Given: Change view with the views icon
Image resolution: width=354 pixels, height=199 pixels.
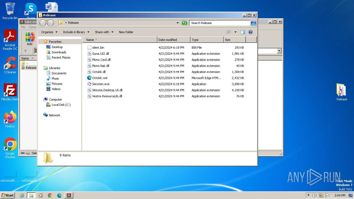Looking at the screenshot, I should click(228, 32).
